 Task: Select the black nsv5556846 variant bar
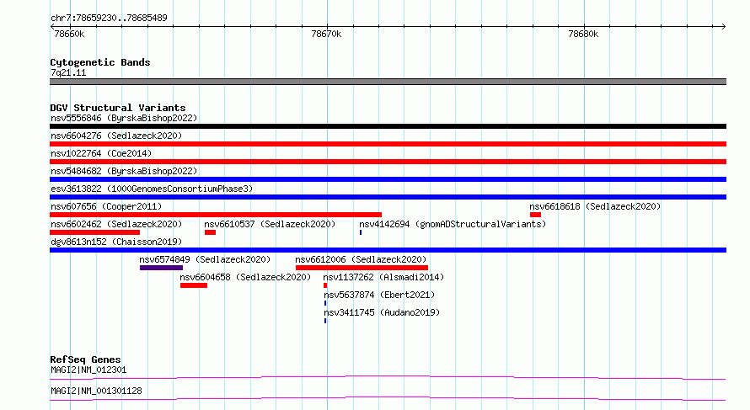(x=388, y=126)
